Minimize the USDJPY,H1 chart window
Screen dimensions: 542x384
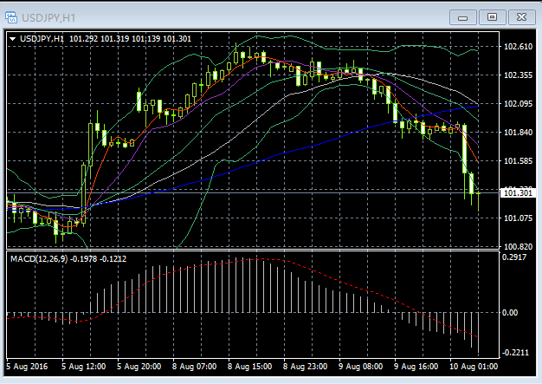463,17
